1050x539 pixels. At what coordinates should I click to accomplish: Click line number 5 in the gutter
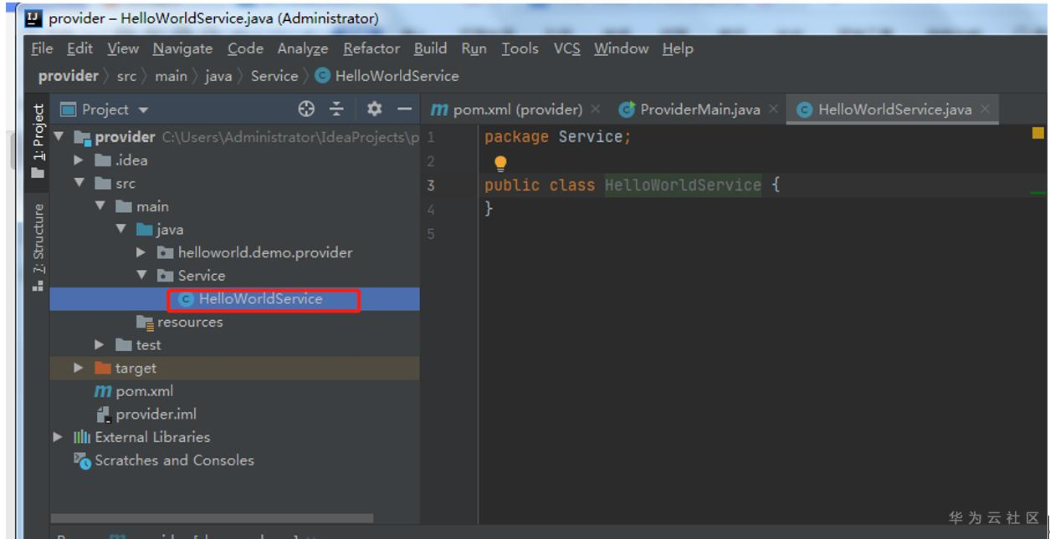click(x=431, y=234)
